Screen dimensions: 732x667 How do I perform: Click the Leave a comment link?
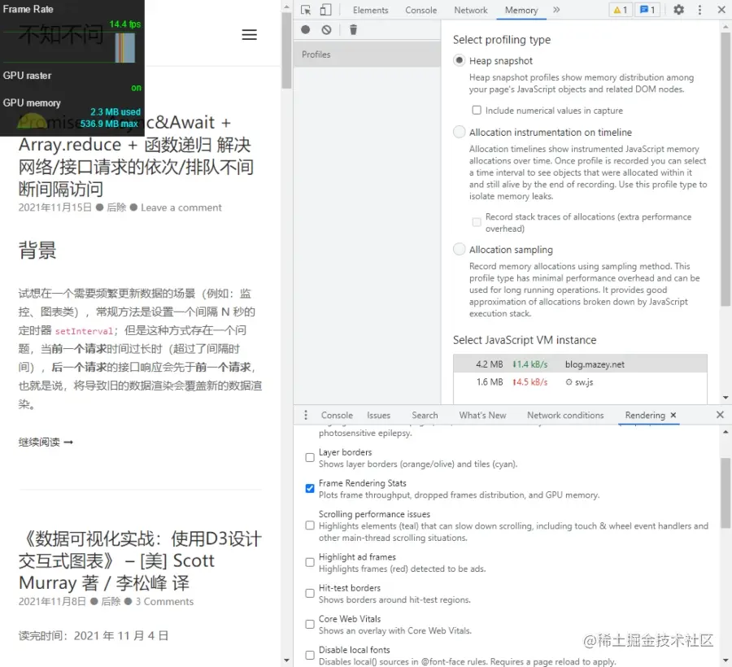click(181, 207)
